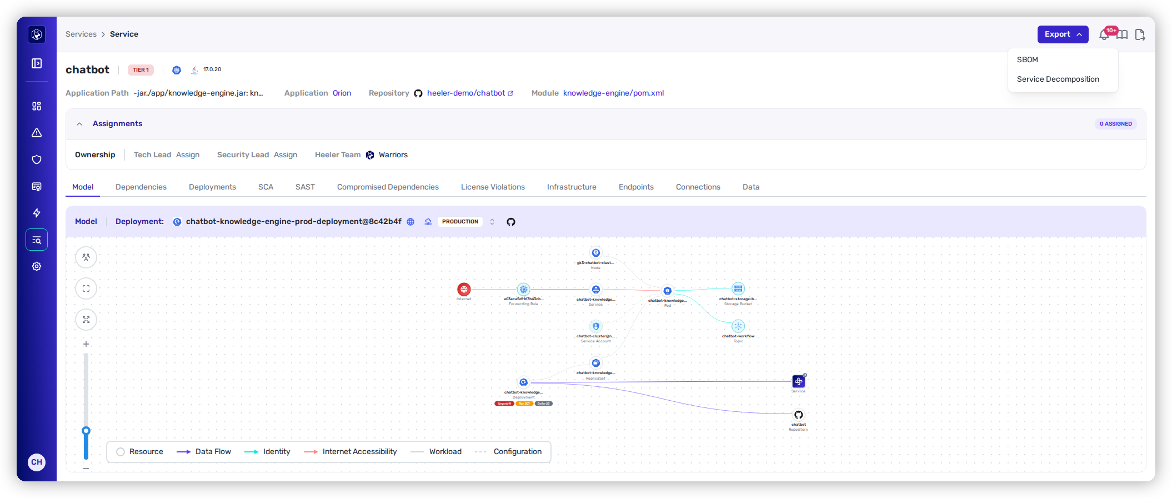Open the Orion application link
Image resolution: width=1172 pixels, height=498 pixels.
coord(342,93)
